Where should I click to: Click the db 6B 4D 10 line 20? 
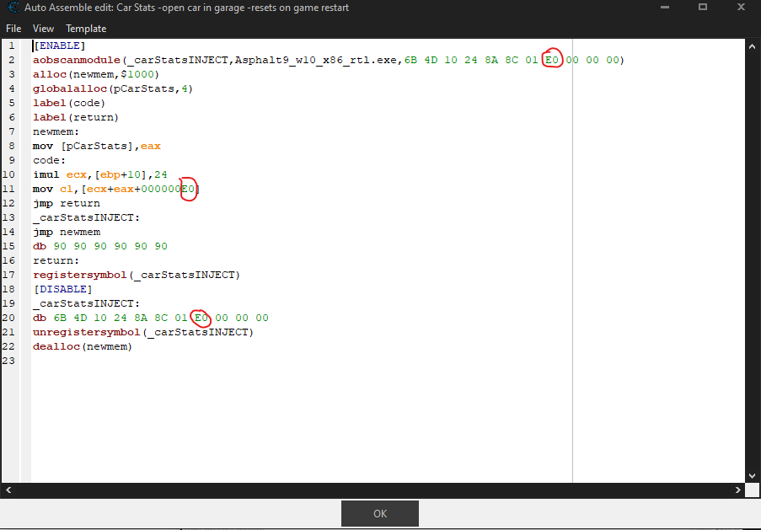tap(151, 318)
